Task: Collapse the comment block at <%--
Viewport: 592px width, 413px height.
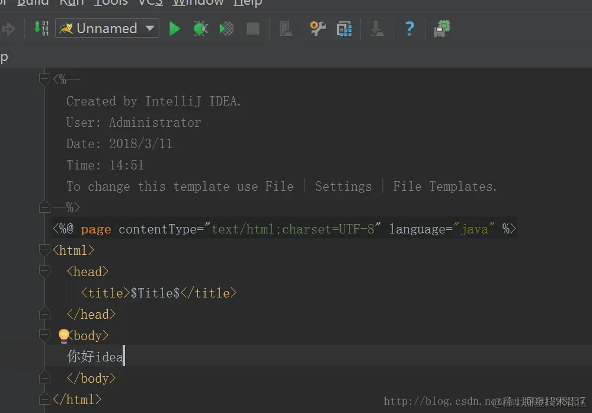Action: point(44,79)
